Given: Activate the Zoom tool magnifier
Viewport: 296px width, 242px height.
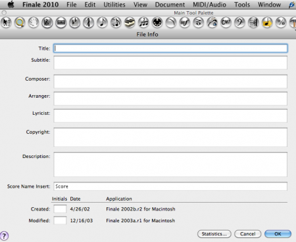Looking at the screenshot, I should pyautogui.click(x=20, y=22).
